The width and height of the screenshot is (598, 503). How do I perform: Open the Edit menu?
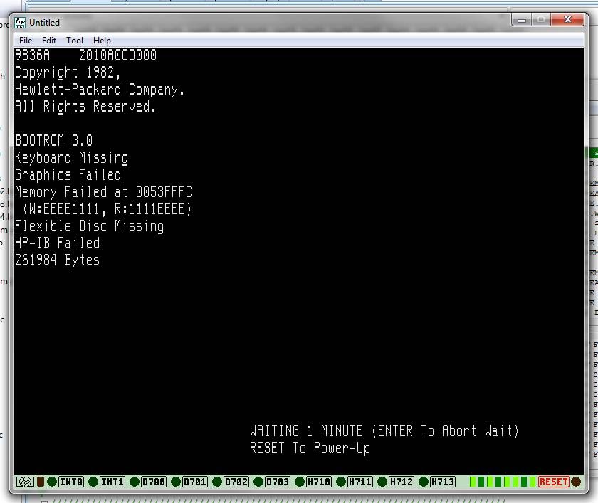coord(49,41)
